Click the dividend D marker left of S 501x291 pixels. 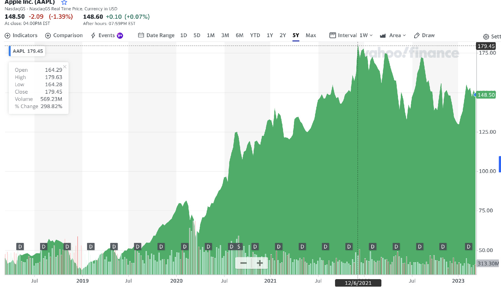point(231,247)
